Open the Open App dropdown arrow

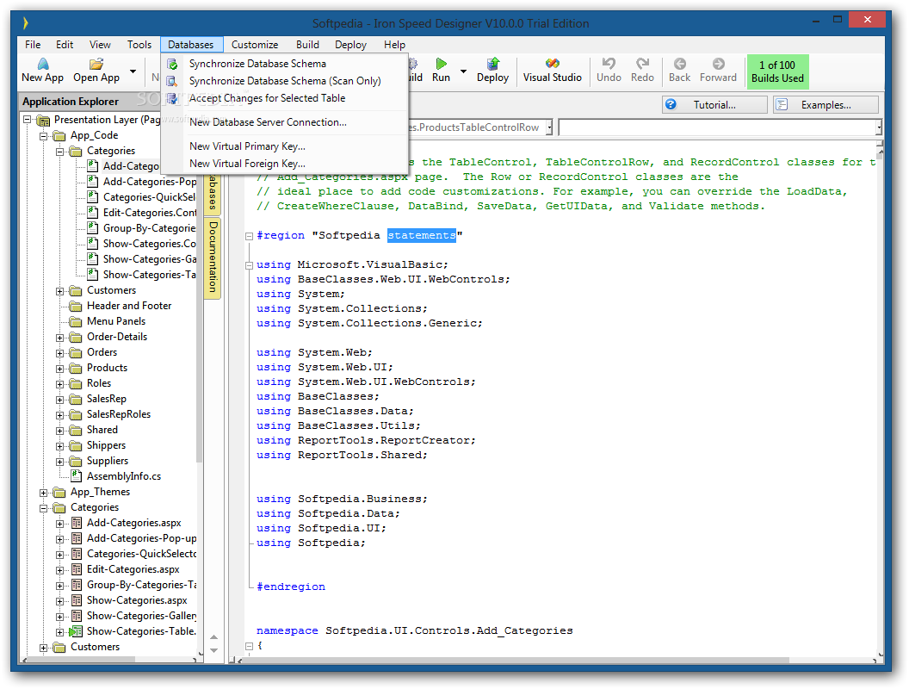tap(133, 71)
